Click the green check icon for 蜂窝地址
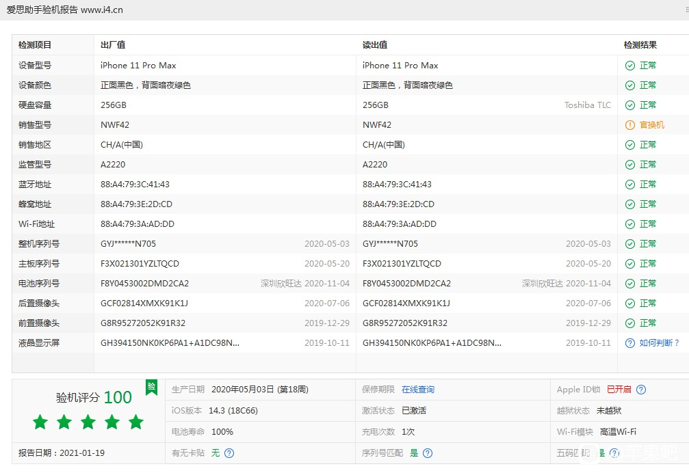Image resolution: width=689 pixels, height=473 pixels. click(x=629, y=204)
